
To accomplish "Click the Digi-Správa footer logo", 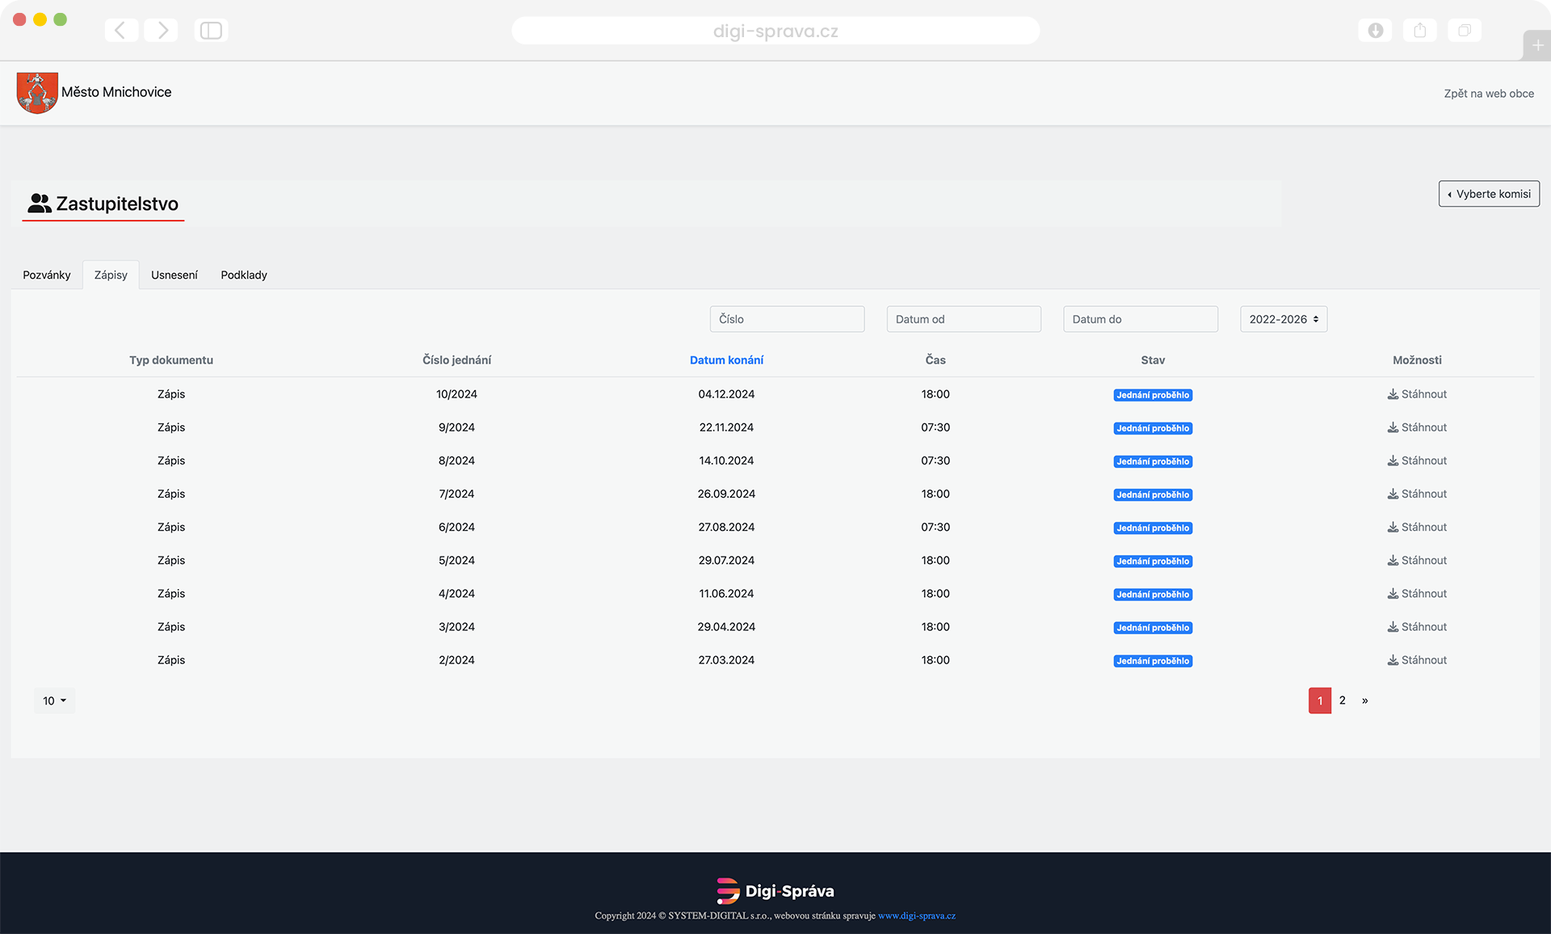I will (775, 890).
